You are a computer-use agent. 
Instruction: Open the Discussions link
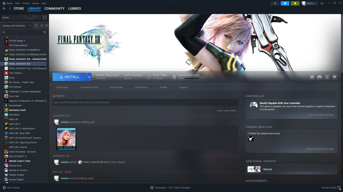[141, 87]
